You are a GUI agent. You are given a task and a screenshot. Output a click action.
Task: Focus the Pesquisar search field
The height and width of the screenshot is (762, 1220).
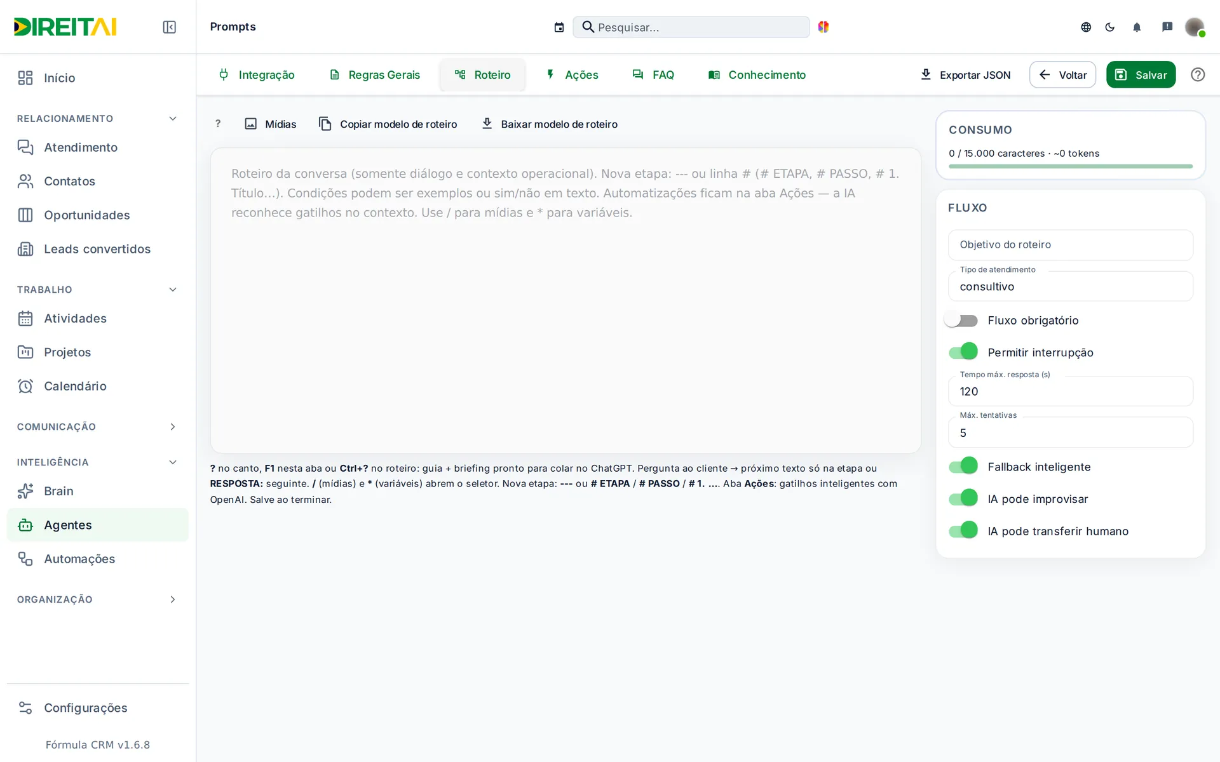pos(691,27)
